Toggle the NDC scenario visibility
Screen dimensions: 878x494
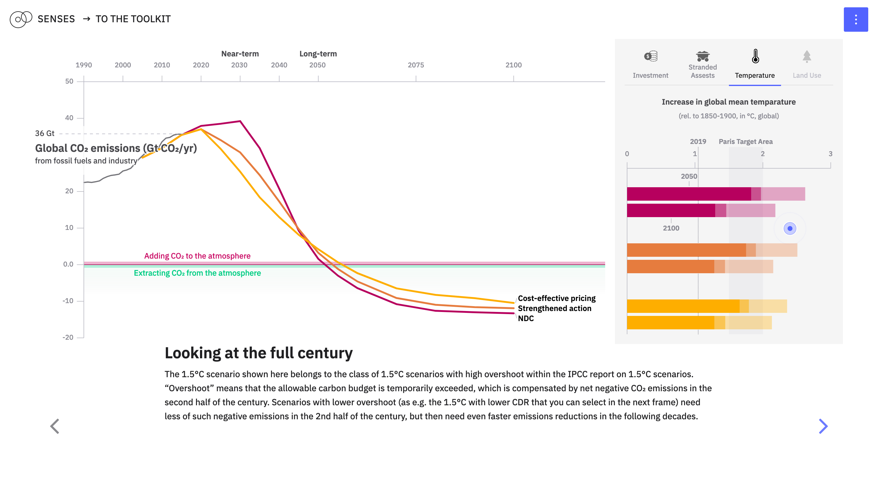point(525,319)
